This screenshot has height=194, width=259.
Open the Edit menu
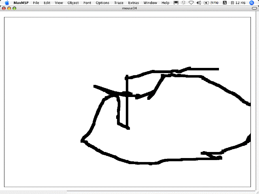(47, 3)
